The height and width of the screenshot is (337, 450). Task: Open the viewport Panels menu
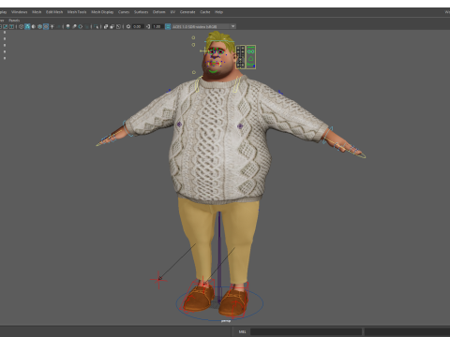pos(14,21)
